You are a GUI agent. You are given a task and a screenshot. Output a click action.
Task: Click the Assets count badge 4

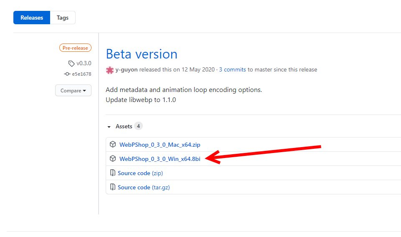pyautogui.click(x=138, y=126)
